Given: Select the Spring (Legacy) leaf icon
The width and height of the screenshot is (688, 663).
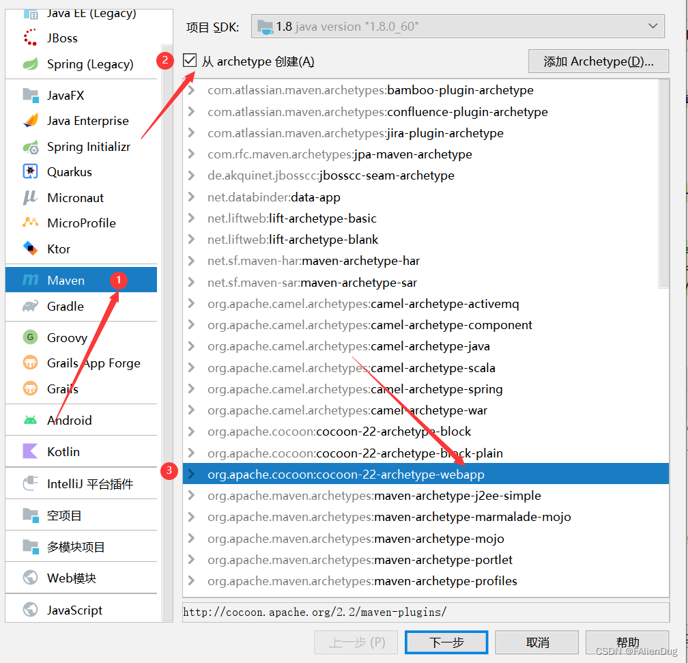Looking at the screenshot, I should 30,64.
